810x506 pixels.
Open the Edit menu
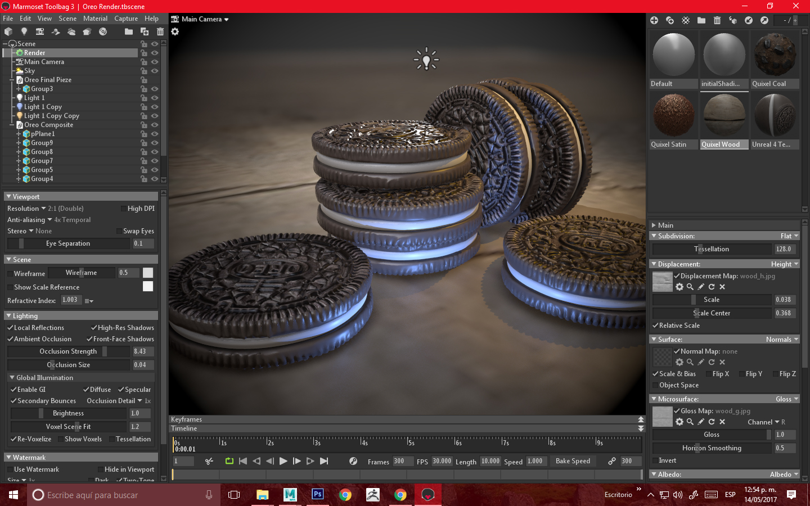coord(25,19)
